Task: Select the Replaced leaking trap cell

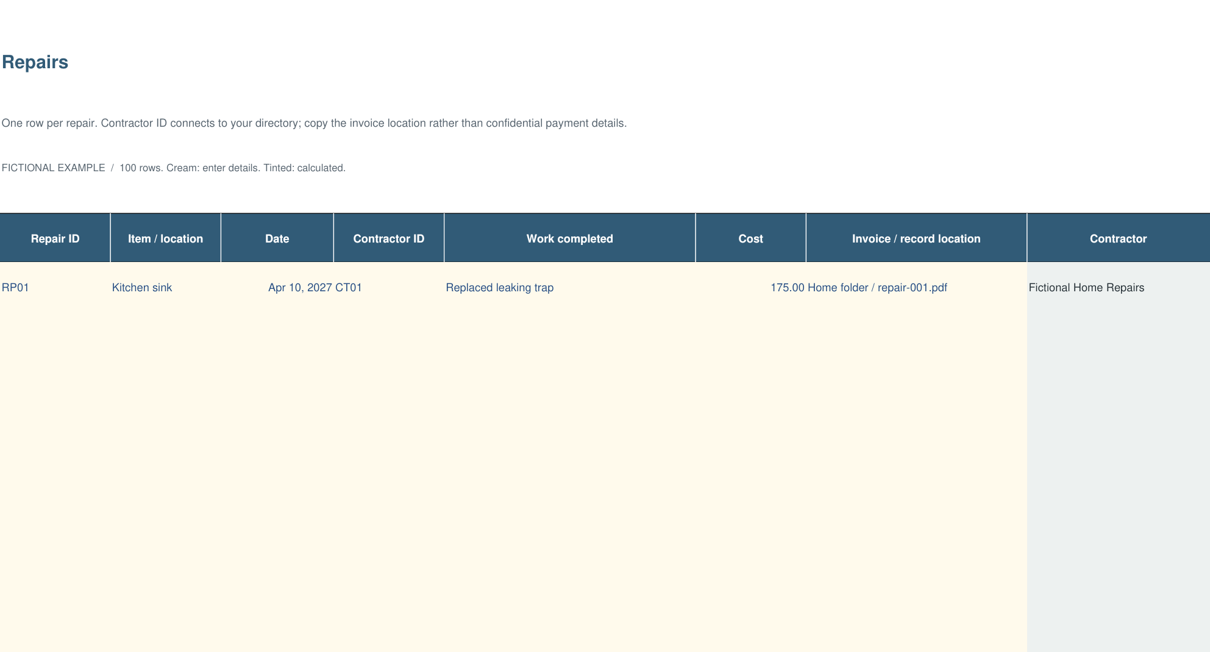Action: click(569, 288)
